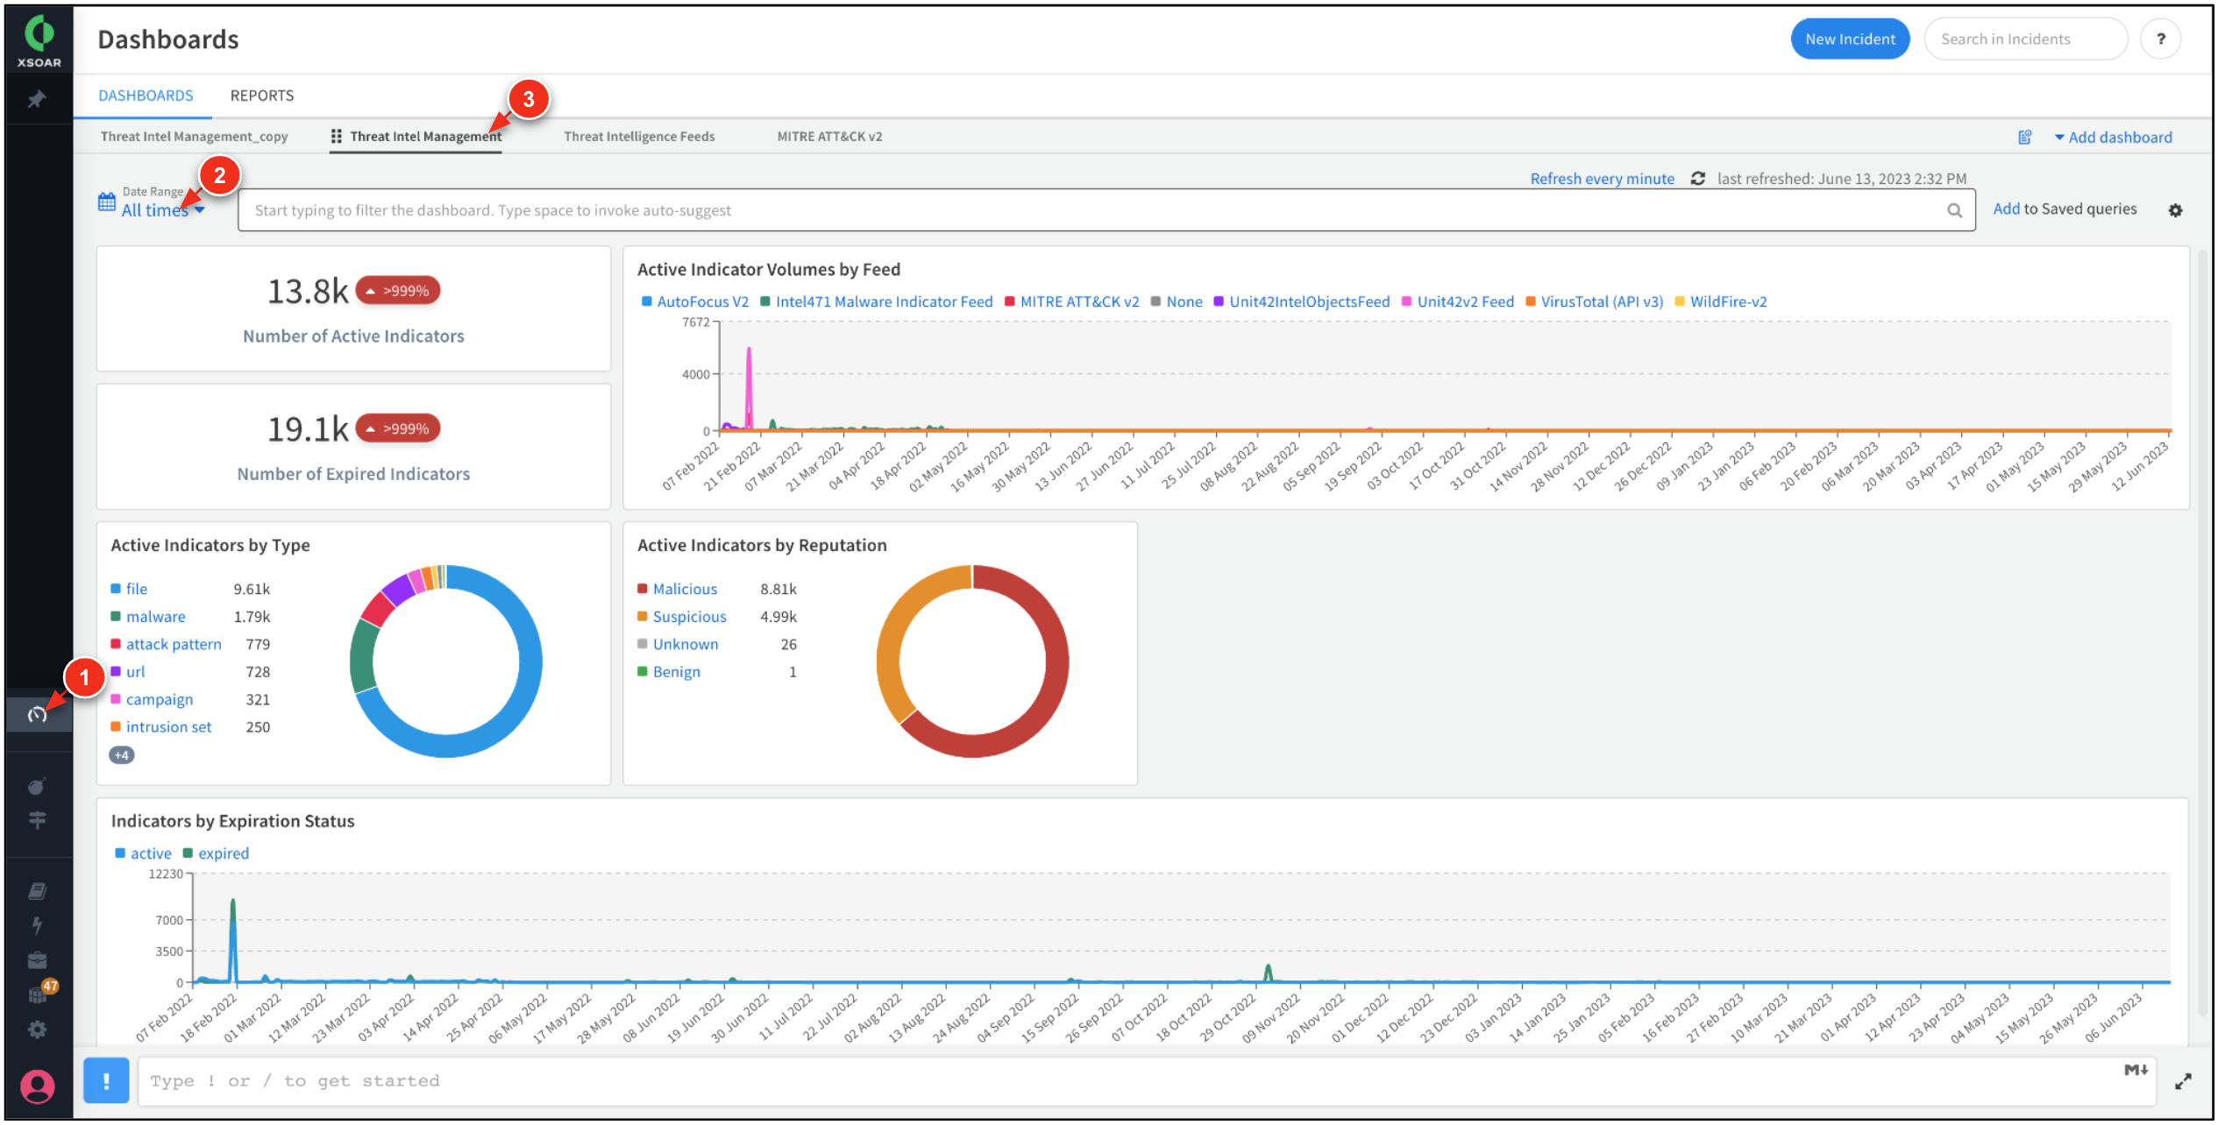Click the magnifier icon in the filter bar

pos(1954,211)
